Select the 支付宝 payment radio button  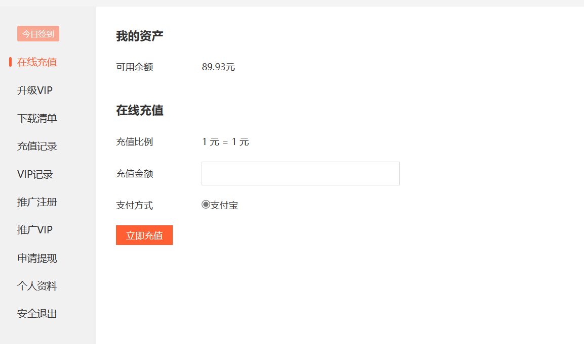click(x=205, y=205)
